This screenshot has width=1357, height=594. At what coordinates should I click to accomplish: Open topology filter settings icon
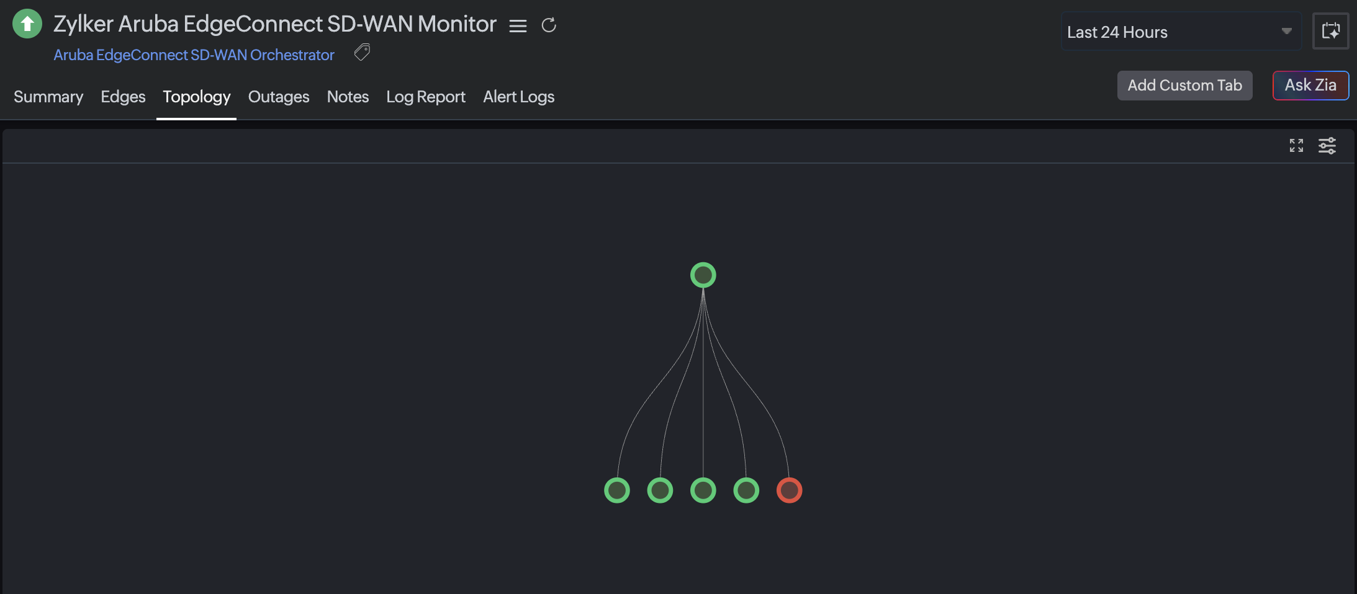point(1327,146)
